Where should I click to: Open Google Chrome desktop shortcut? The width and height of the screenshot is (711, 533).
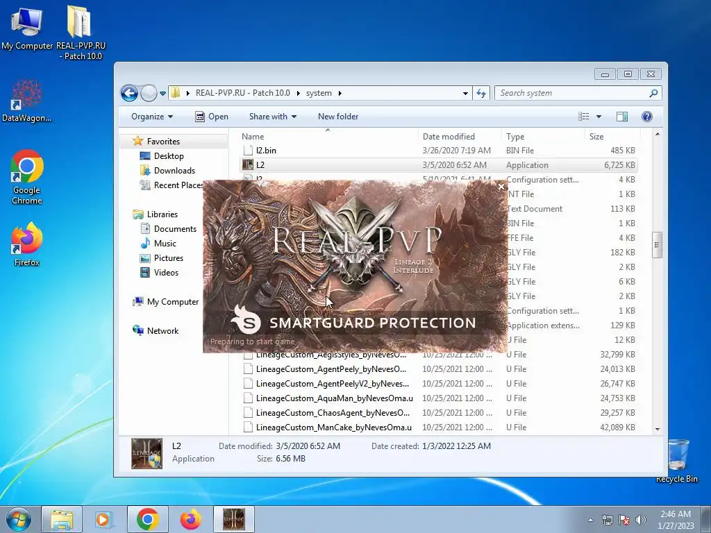pyautogui.click(x=27, y=177)
